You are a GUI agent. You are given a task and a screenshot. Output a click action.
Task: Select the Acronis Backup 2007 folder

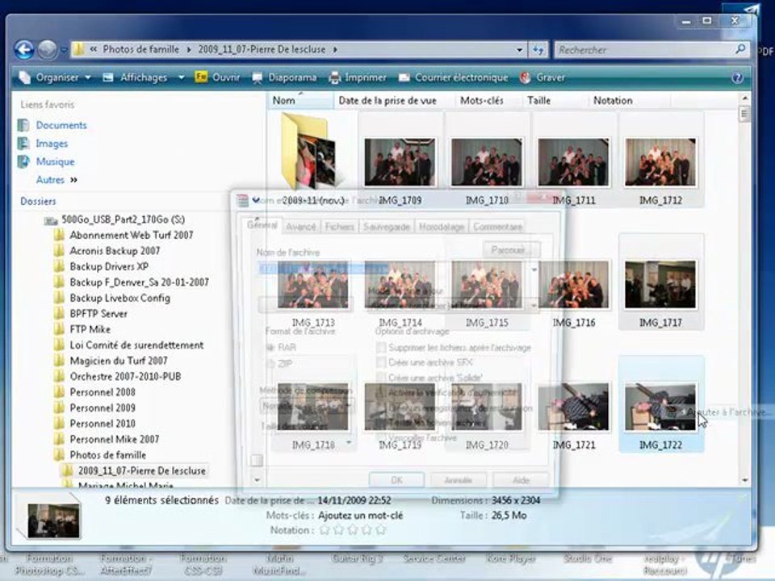115,251
